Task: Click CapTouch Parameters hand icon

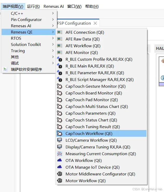Action: click(x=60, y=113)
